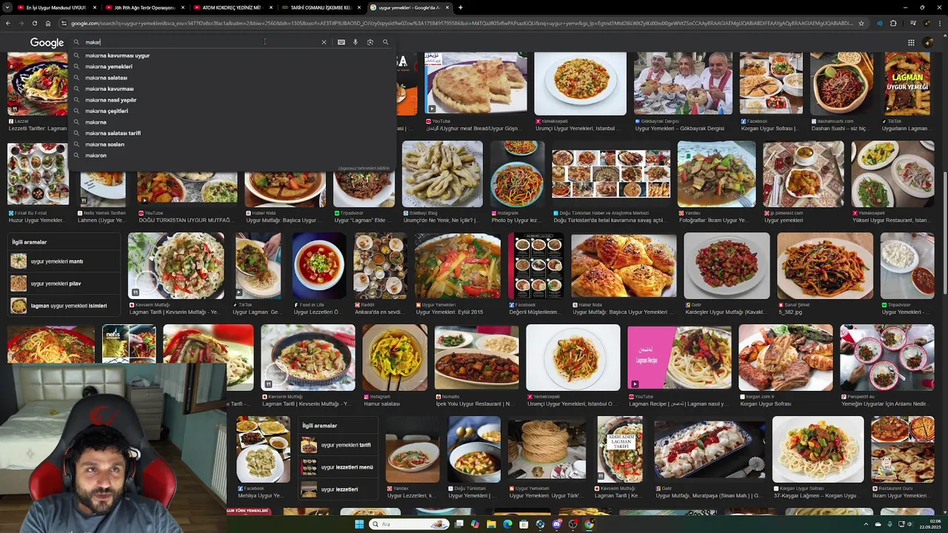Open related search 'uygur yemekleri mantı'
Image resolution: width=948 pixels, height=533 pixels.
(x=65, y=261)
